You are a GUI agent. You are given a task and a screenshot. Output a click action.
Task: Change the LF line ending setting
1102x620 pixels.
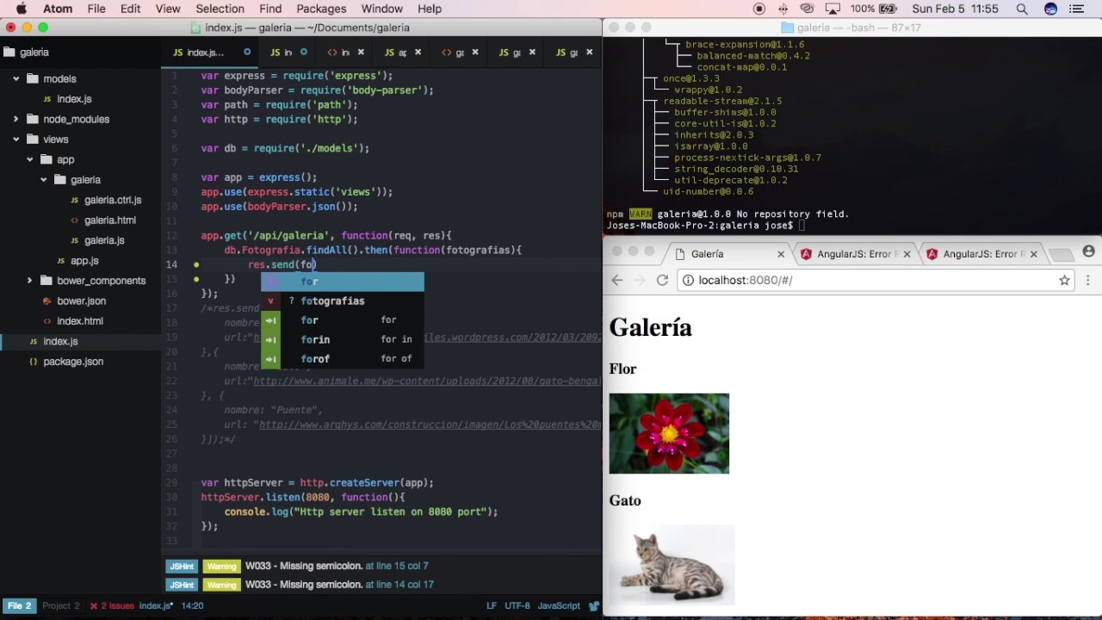pyautogui.click(x=492, y=605)
